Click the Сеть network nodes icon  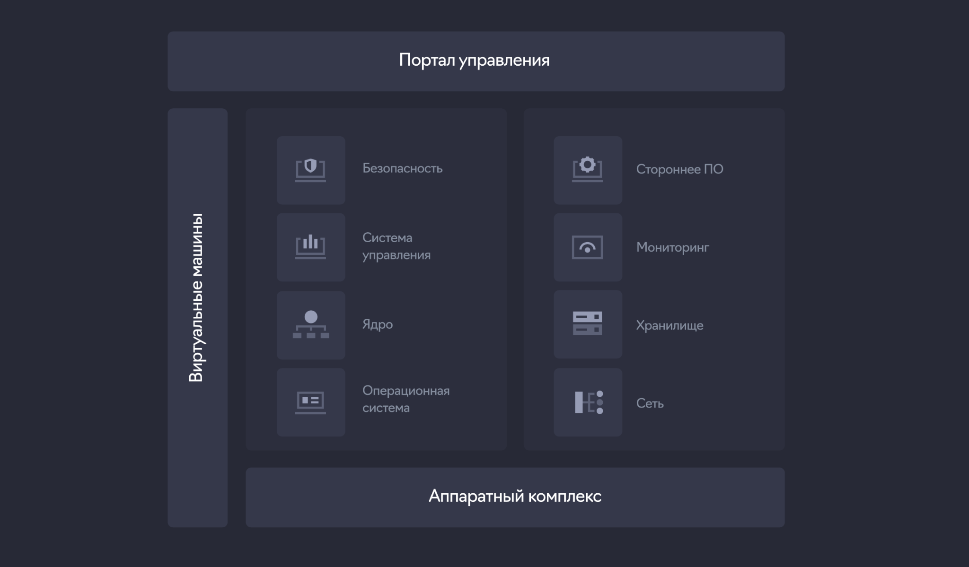[588, 402]
